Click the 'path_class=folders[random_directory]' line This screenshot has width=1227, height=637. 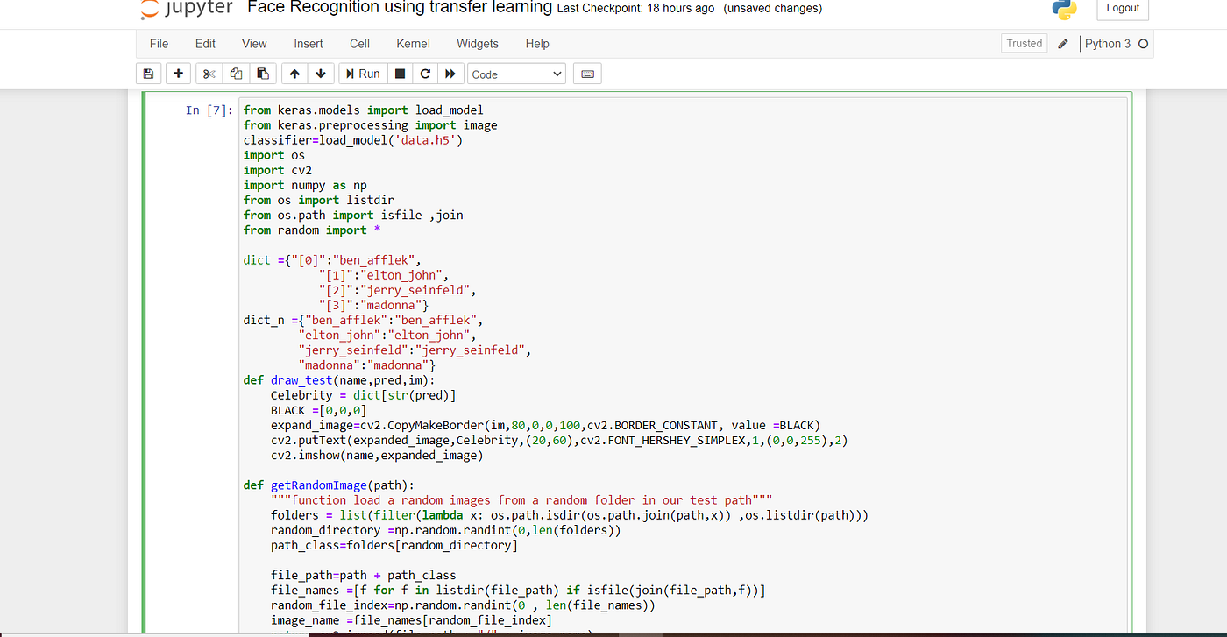[394, 545]
